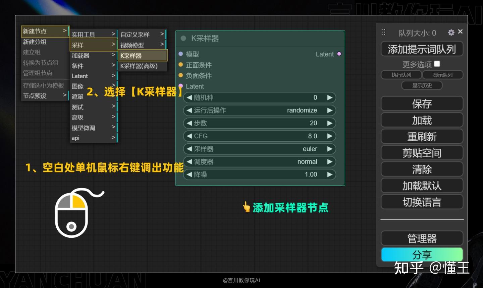
Task: Open the Latent category submenu
Action: click(93, 76)
